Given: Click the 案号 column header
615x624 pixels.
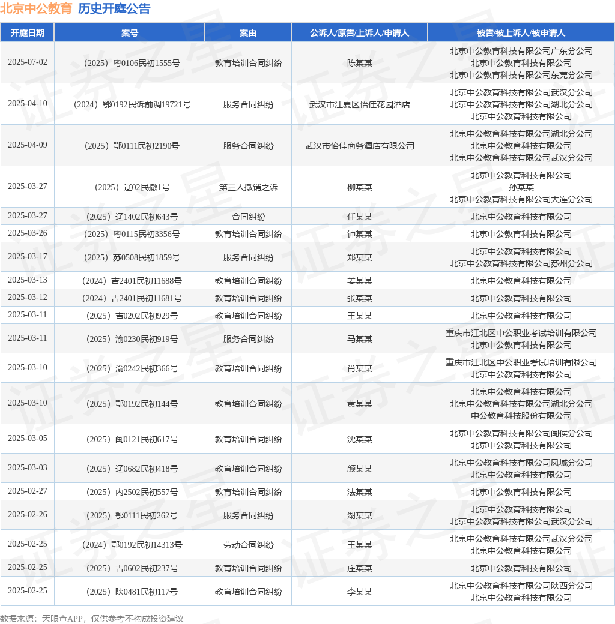Looking at the screenshot, I should [x=130, y=33].
